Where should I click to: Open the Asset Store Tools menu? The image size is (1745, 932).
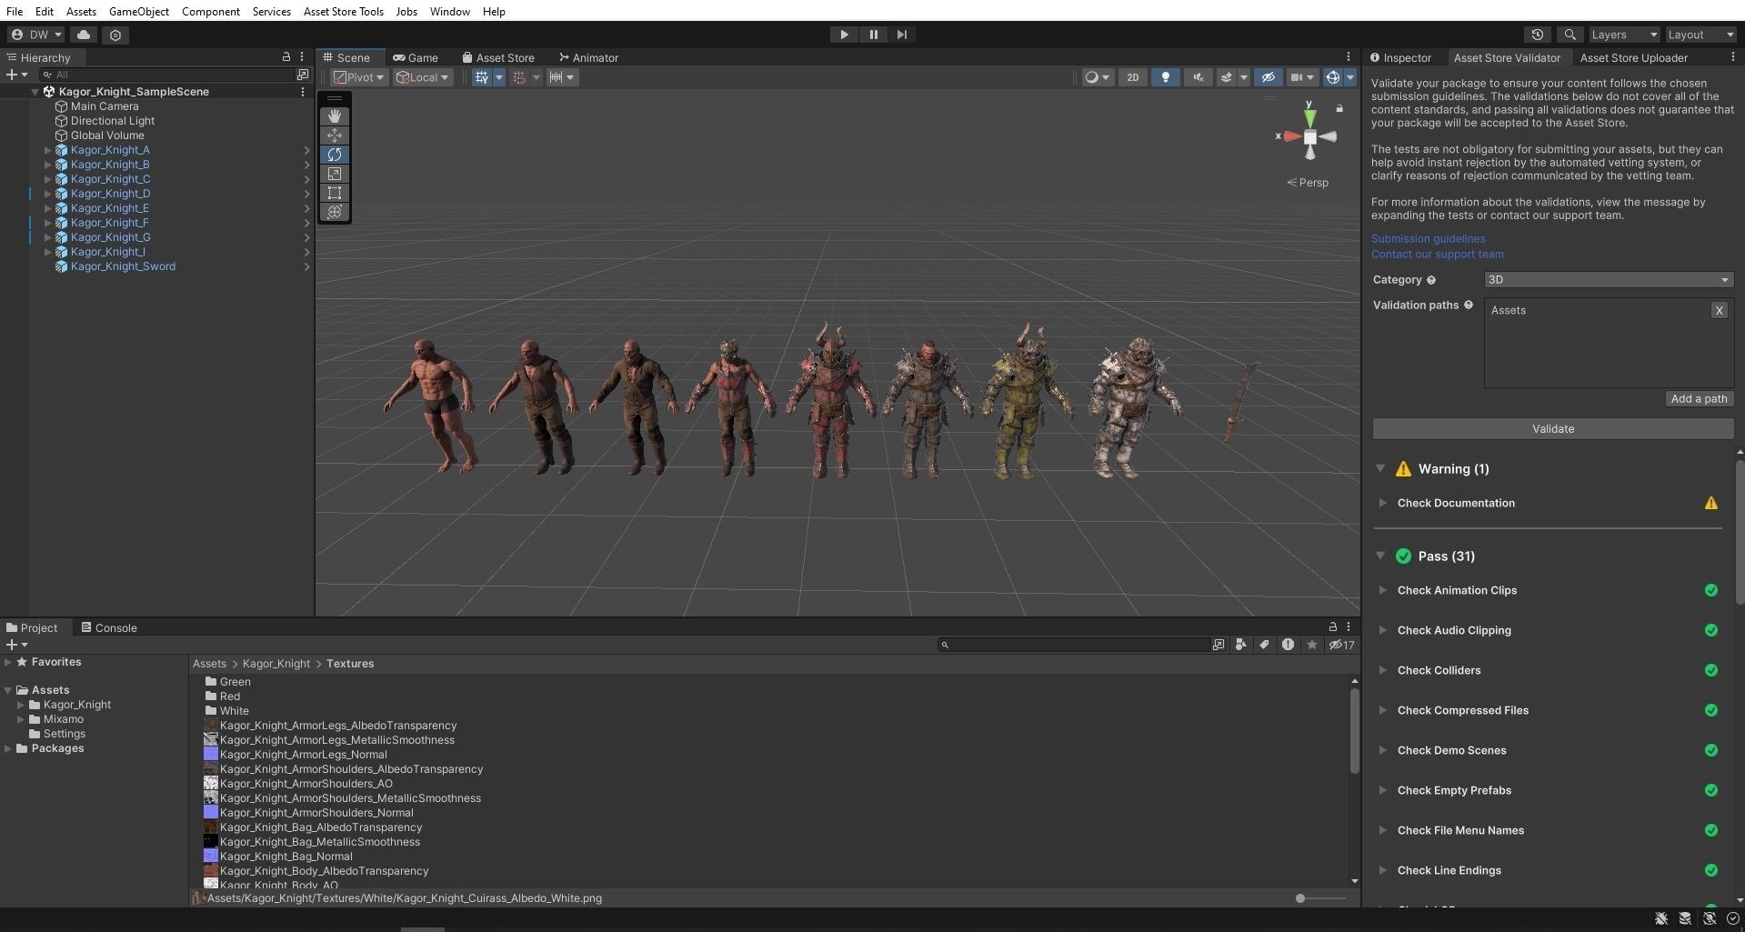pos(344,11)
